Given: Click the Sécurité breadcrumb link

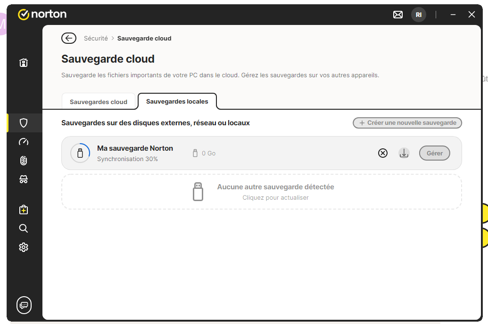Looking at the screenshot, I should click(x=96, y=38).
